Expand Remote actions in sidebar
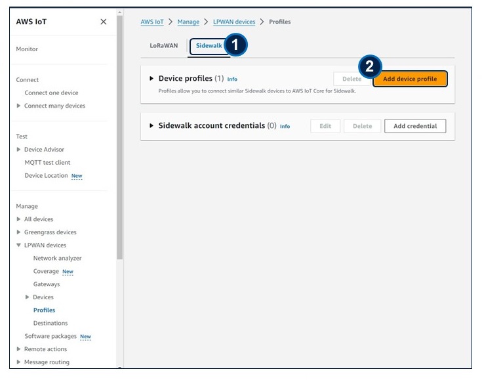 18,349
